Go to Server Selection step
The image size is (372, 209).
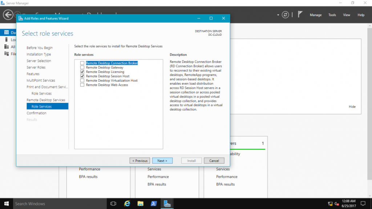[x=39, y=61]
